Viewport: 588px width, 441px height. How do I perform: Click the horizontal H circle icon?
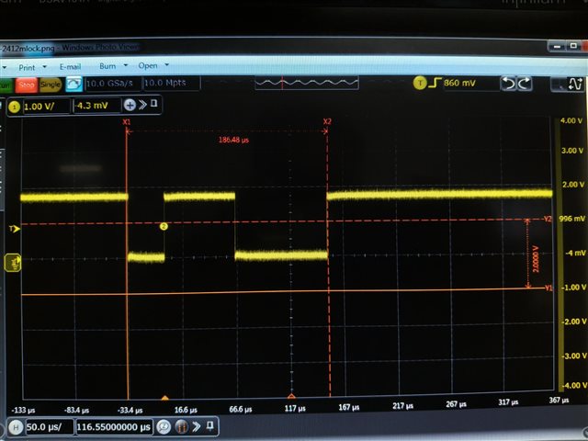16,427
